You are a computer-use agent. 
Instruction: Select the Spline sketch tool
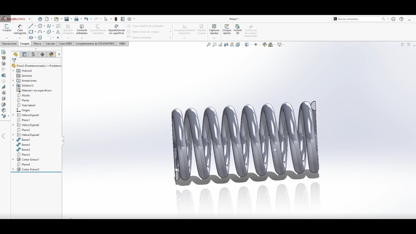click(x=49, y=26)
